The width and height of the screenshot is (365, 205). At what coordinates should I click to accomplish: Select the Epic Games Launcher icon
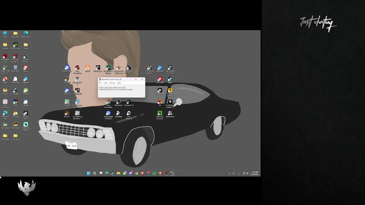(x=170, y=69)
